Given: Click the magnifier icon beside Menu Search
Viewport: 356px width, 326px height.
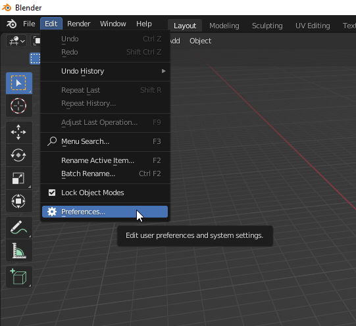Looking at the screenshot, I should click(x=52, y=141).
